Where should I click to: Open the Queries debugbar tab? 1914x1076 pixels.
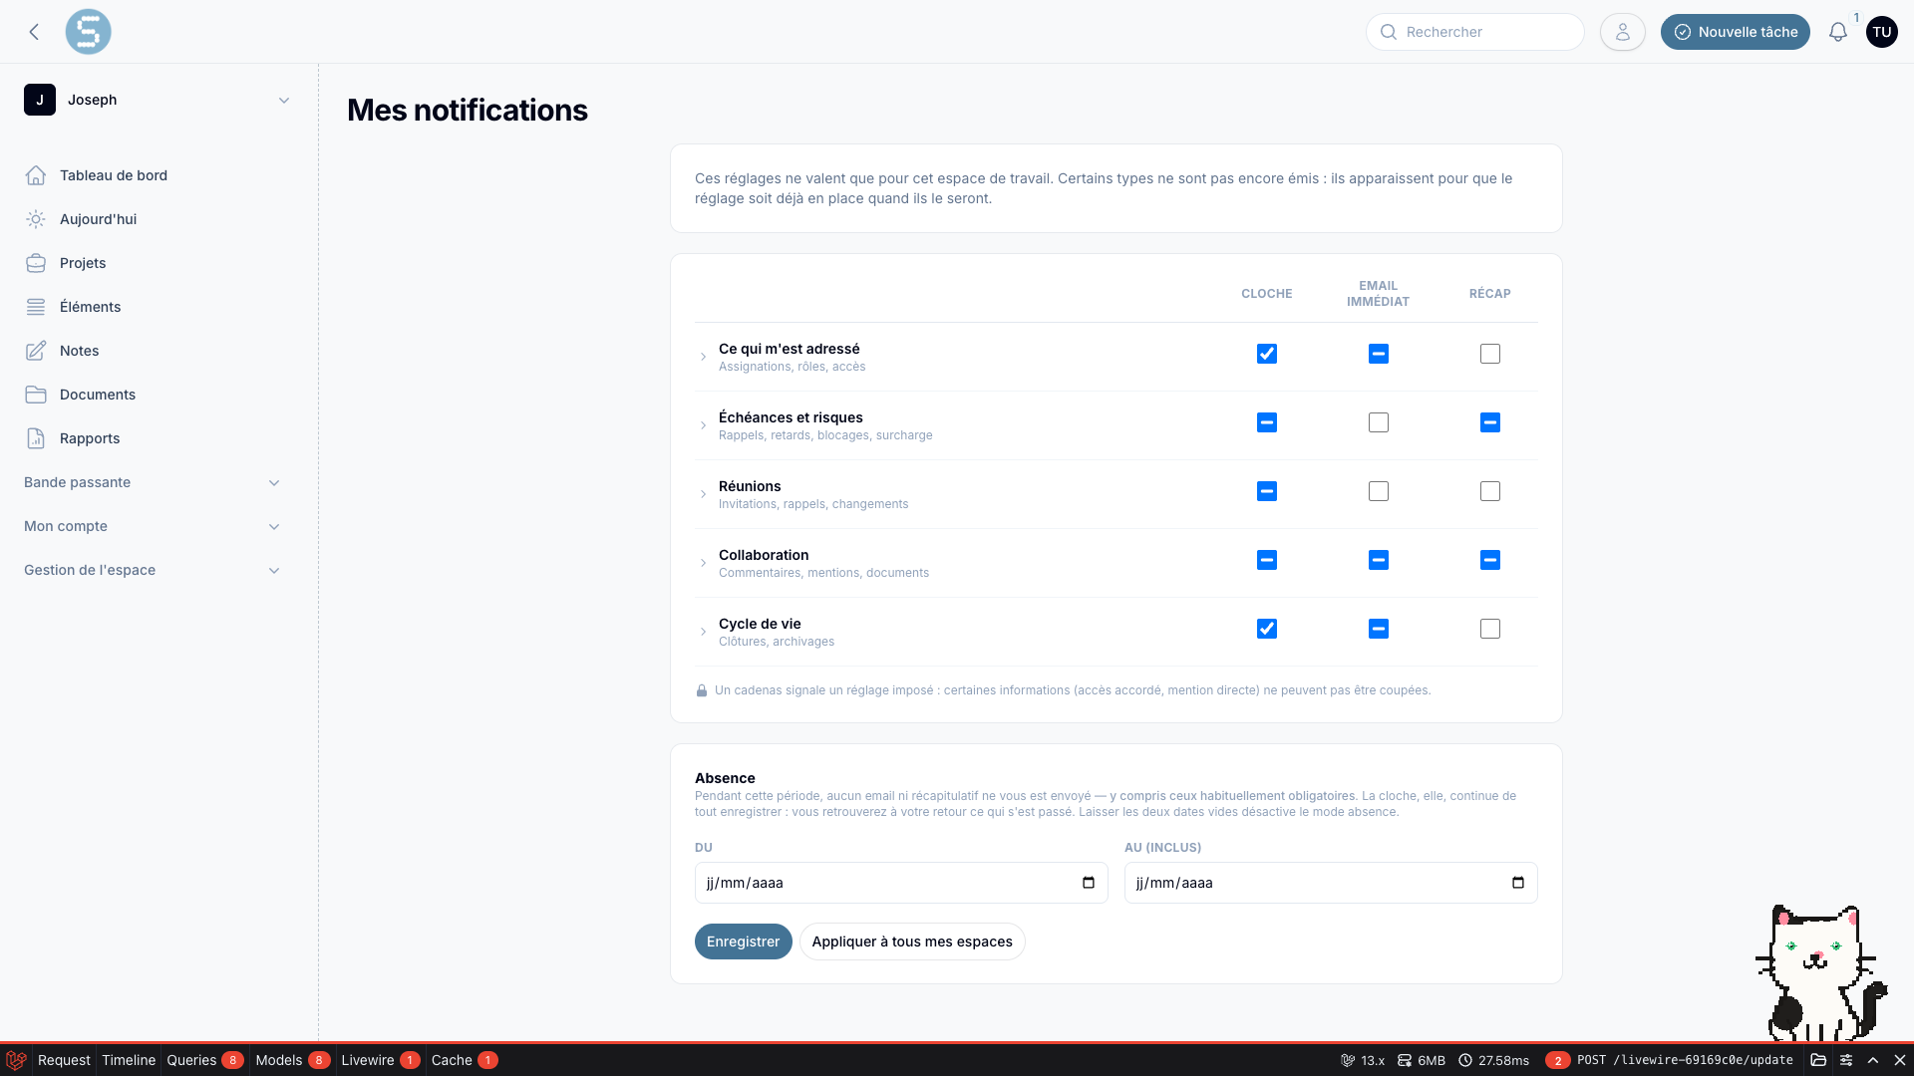coord(204,1060)
